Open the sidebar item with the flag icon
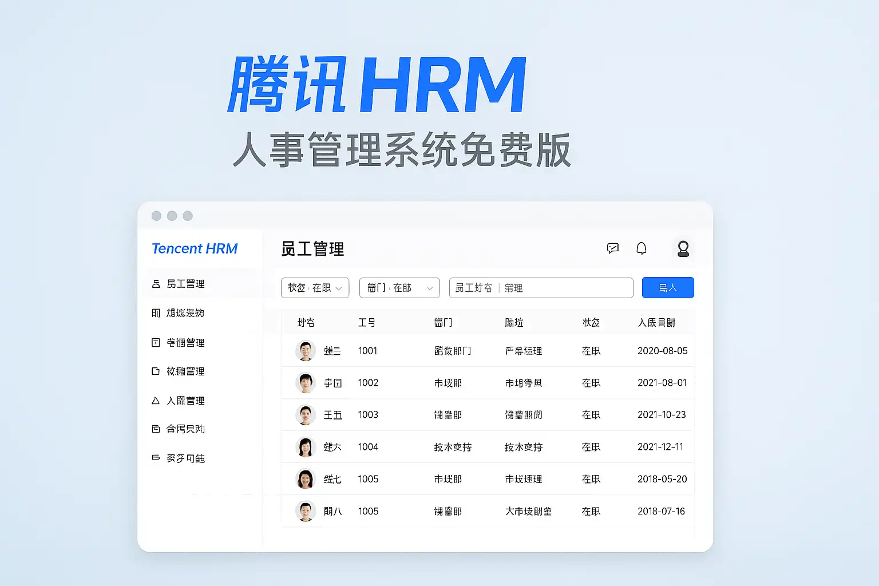The image size is (879, 586). pos(178,458)
